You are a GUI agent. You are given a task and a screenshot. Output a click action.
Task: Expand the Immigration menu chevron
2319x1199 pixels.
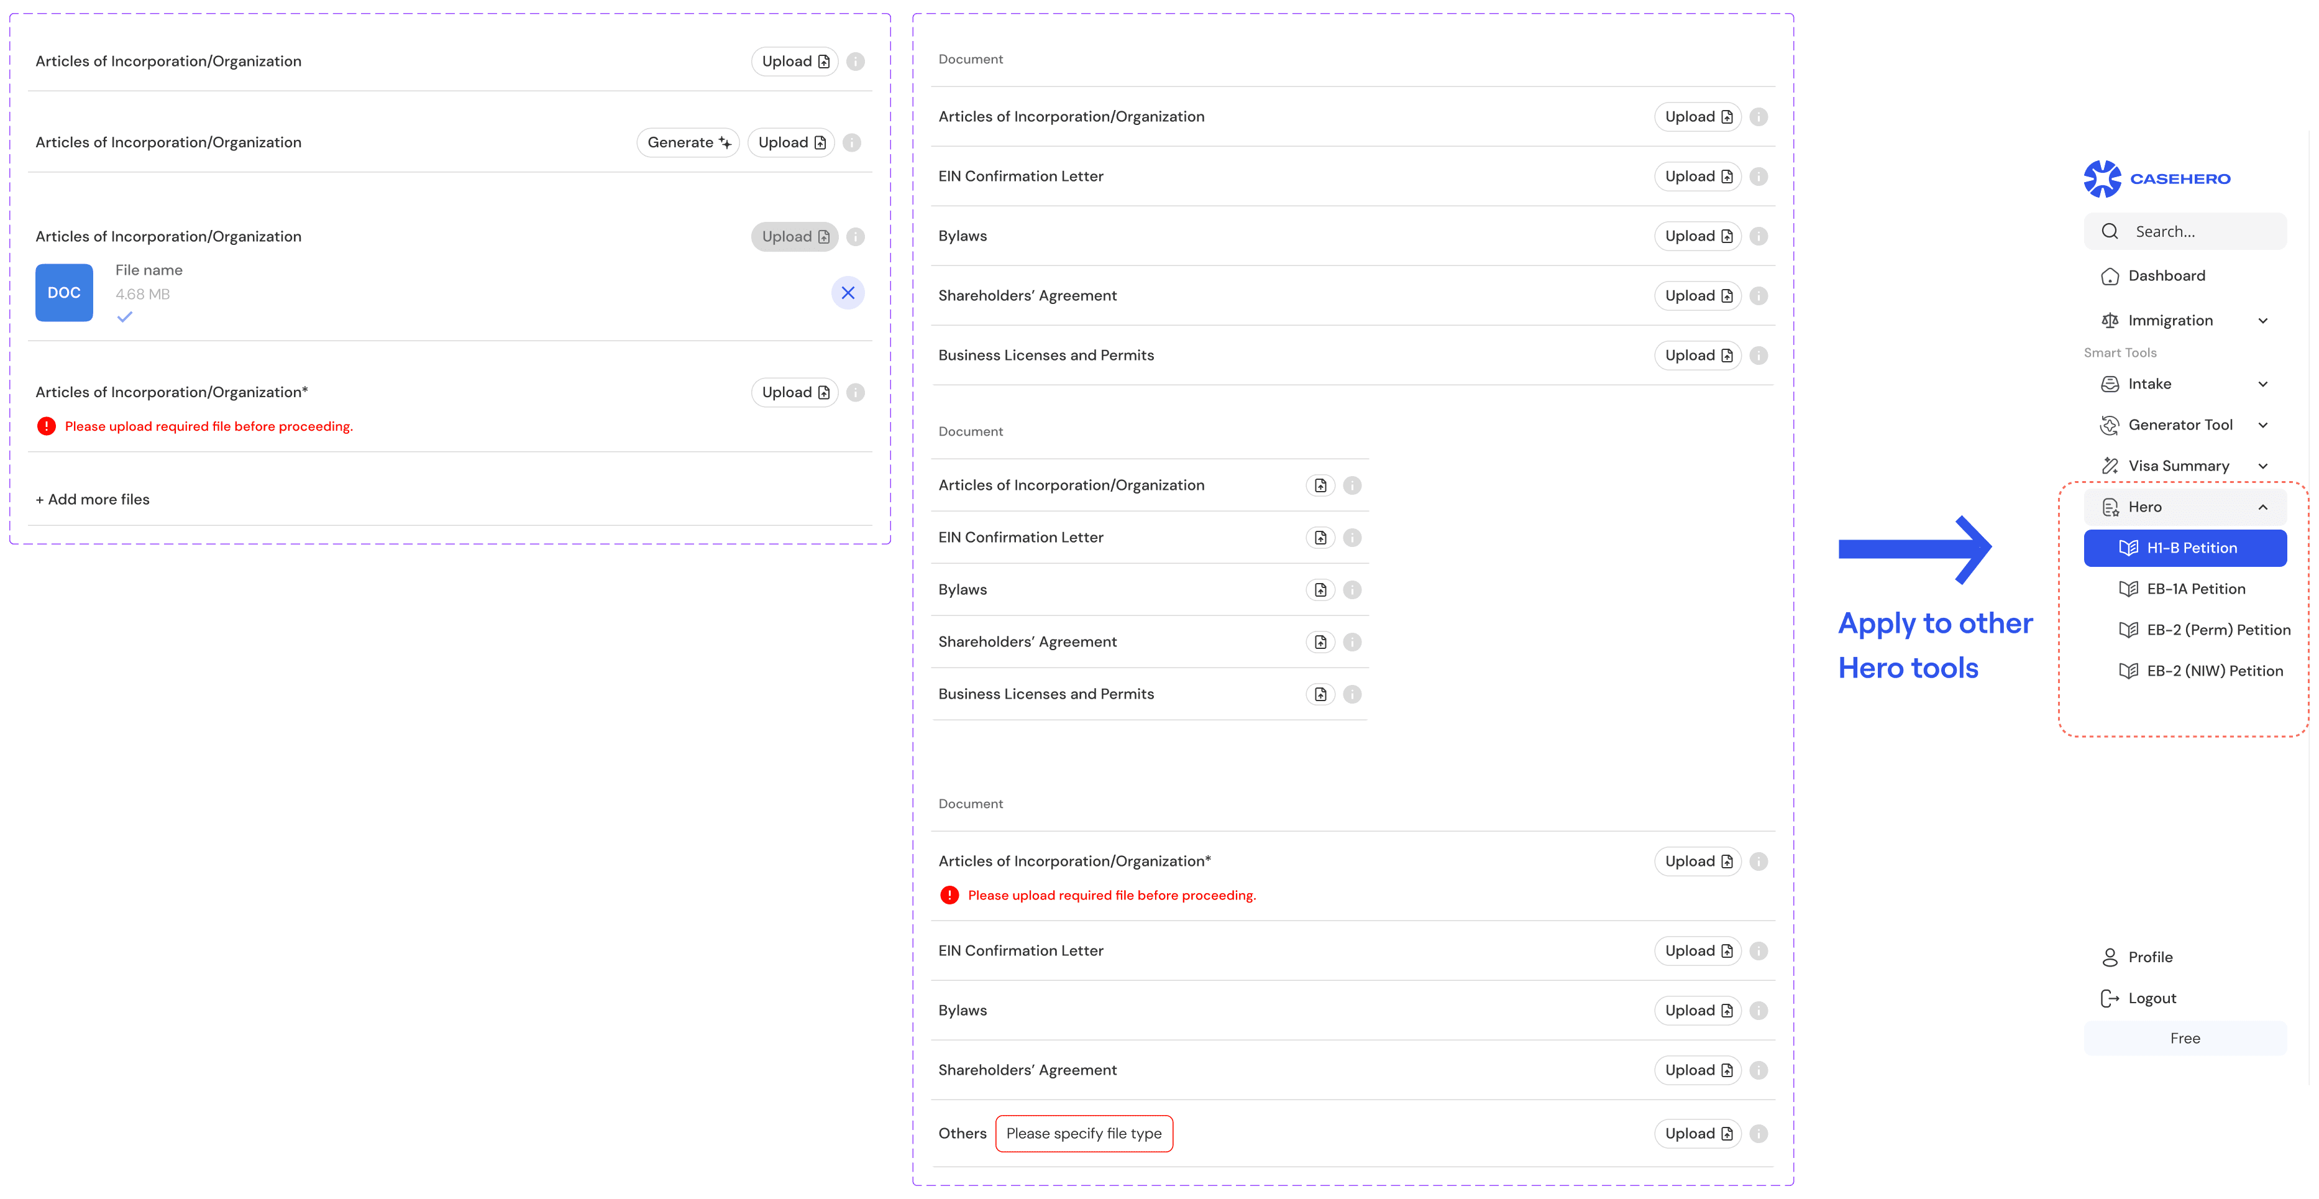click(2262, 321)
